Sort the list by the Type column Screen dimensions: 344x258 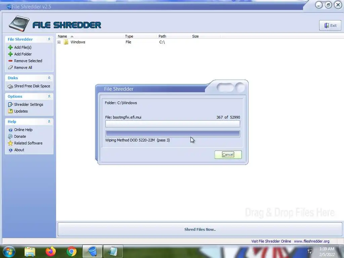pos(140,36)
